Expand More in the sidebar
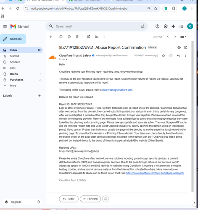Image resolution: width=198 pixels, height=210 pixels. click(x=13, y=86)
